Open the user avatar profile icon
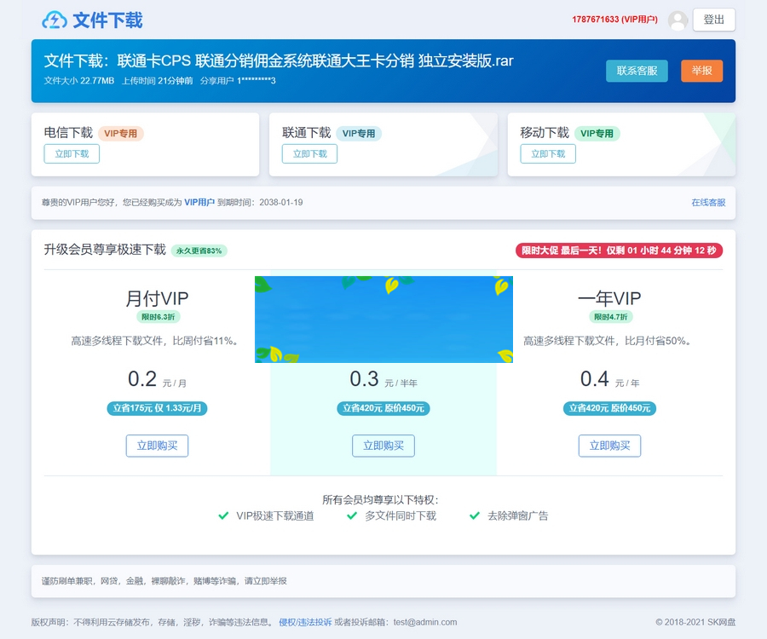Viewport: 767px width, 639px height. (678, 20)
